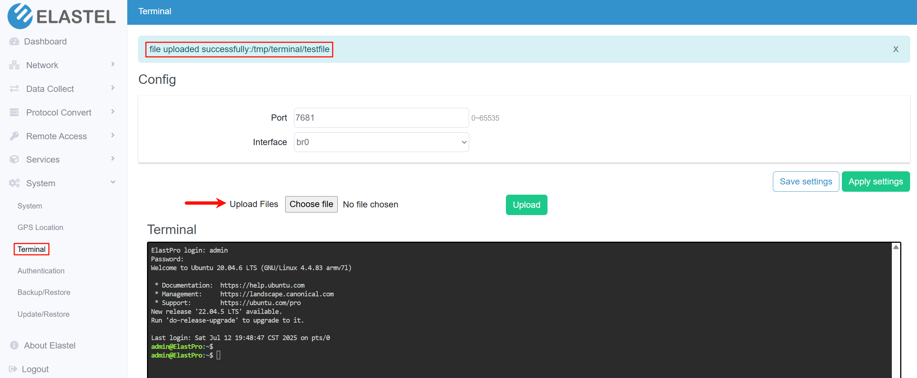Go to GPS Location page
917x378 pixels.
click(x=40, y=227)
